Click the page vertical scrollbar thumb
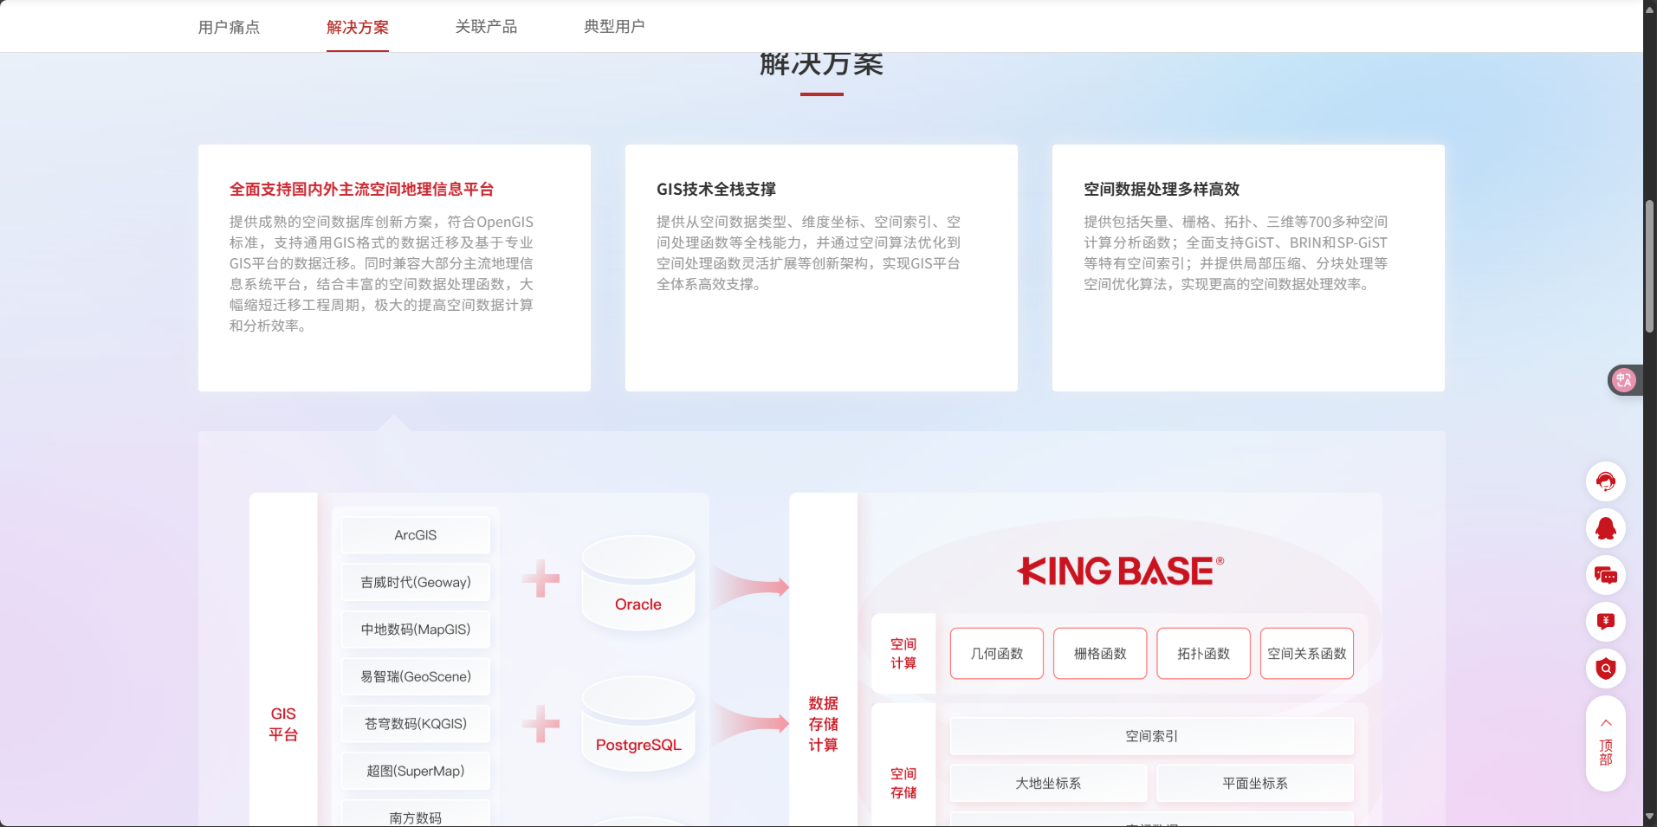1657x827 pixels. pos(1649,267)
